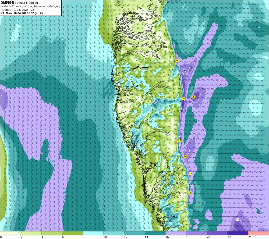Click the legend value 4

(42, 237)
